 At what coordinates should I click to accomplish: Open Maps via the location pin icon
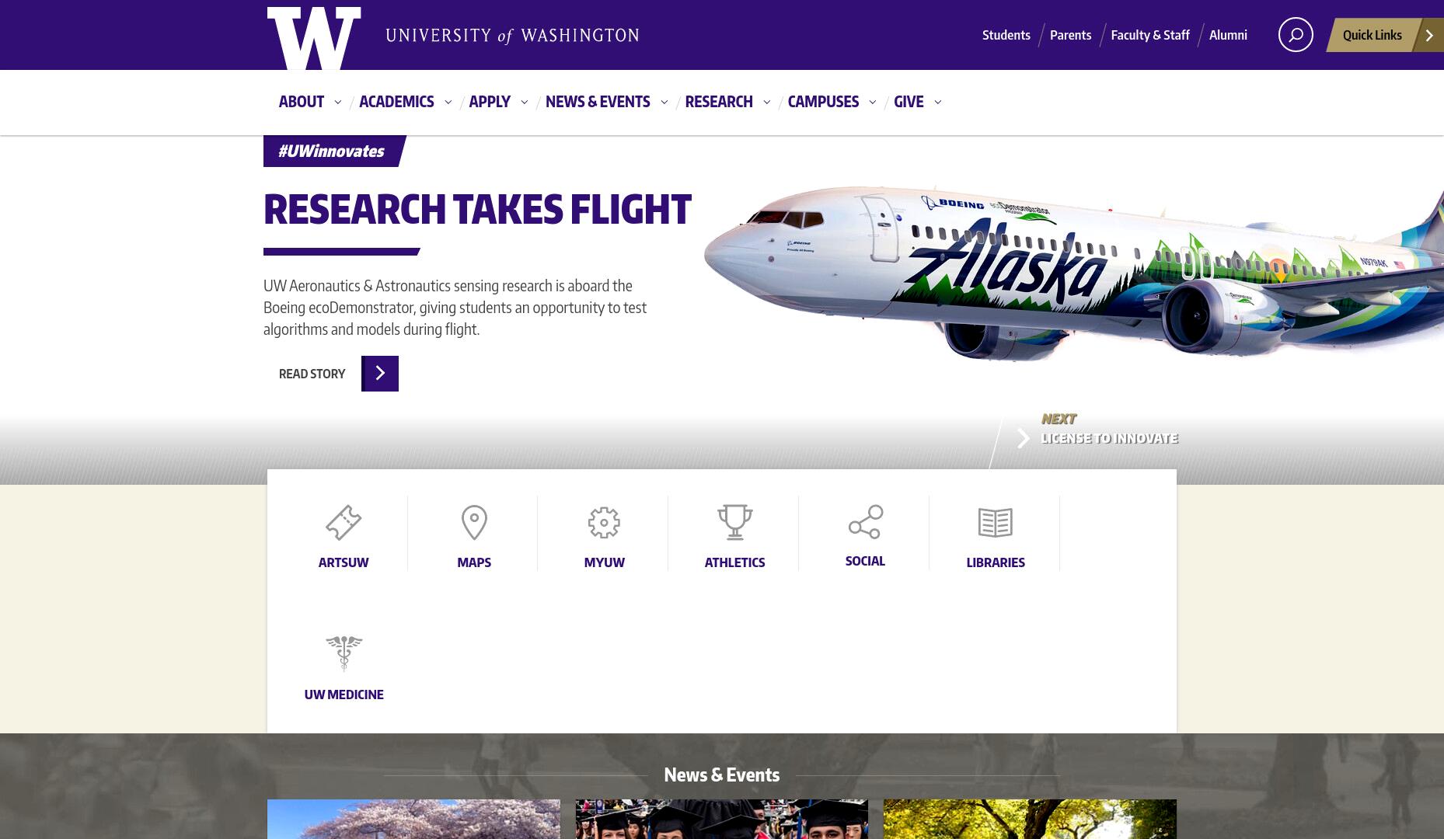click(474, 522)
